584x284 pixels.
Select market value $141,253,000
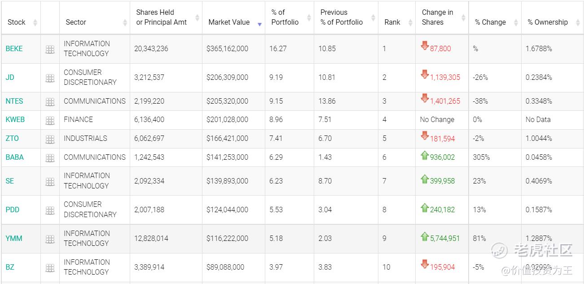pos(227,157)
